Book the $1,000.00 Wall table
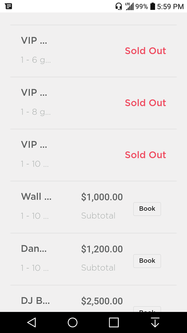The image size is (187, 333). [x=147, y=209]
